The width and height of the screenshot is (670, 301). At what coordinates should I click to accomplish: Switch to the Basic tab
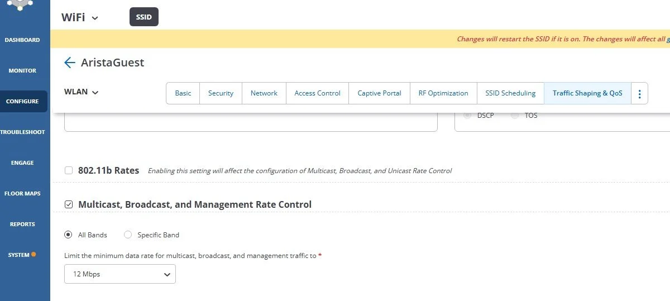pyautogui.click(x=183, y=93)
